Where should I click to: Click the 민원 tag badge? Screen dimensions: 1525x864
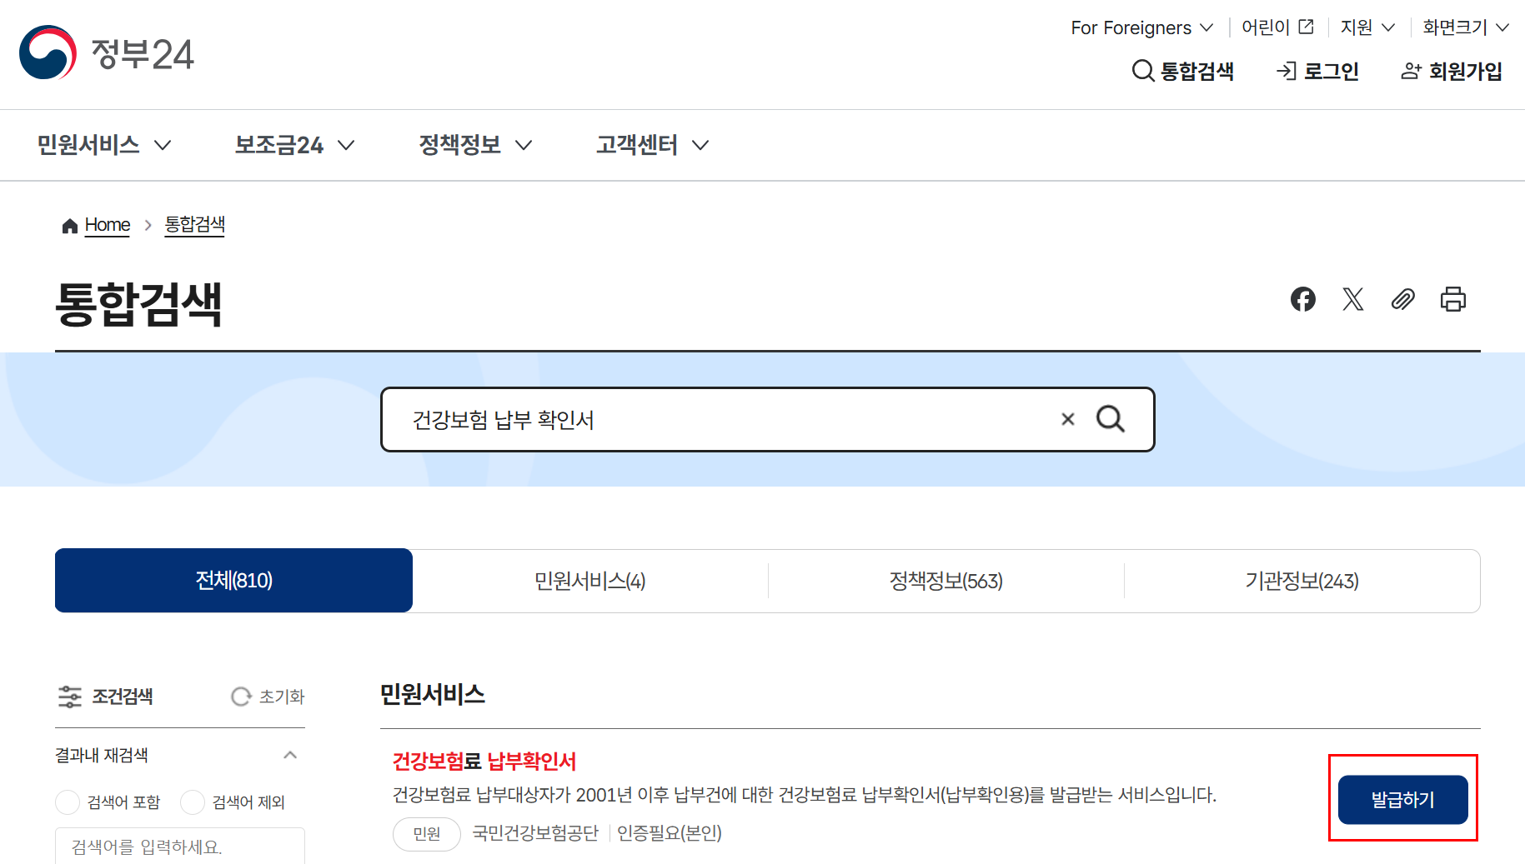point(427,833)
